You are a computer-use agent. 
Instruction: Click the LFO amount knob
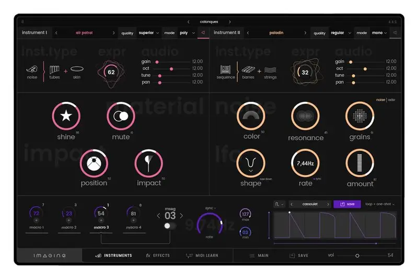(x=360, y=163)
